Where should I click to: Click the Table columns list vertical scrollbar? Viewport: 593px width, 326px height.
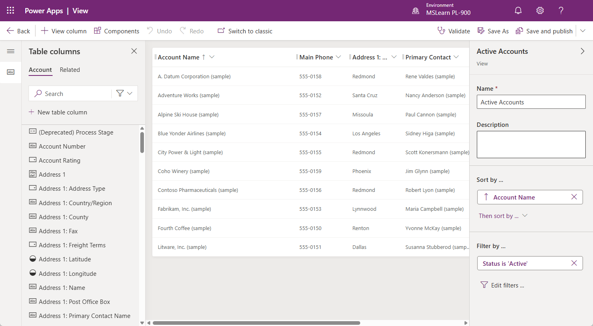click(142, 143)
